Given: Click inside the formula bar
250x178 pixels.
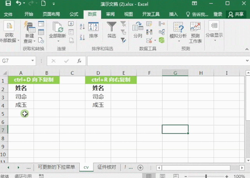Looking at the screenshot, I should click(166, 61).
